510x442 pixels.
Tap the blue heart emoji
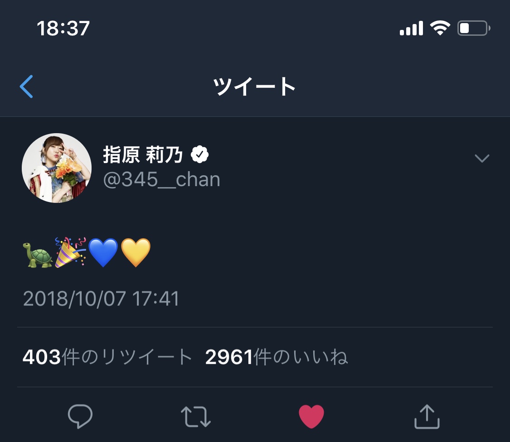pyautogui.click(x=103, y=253)
